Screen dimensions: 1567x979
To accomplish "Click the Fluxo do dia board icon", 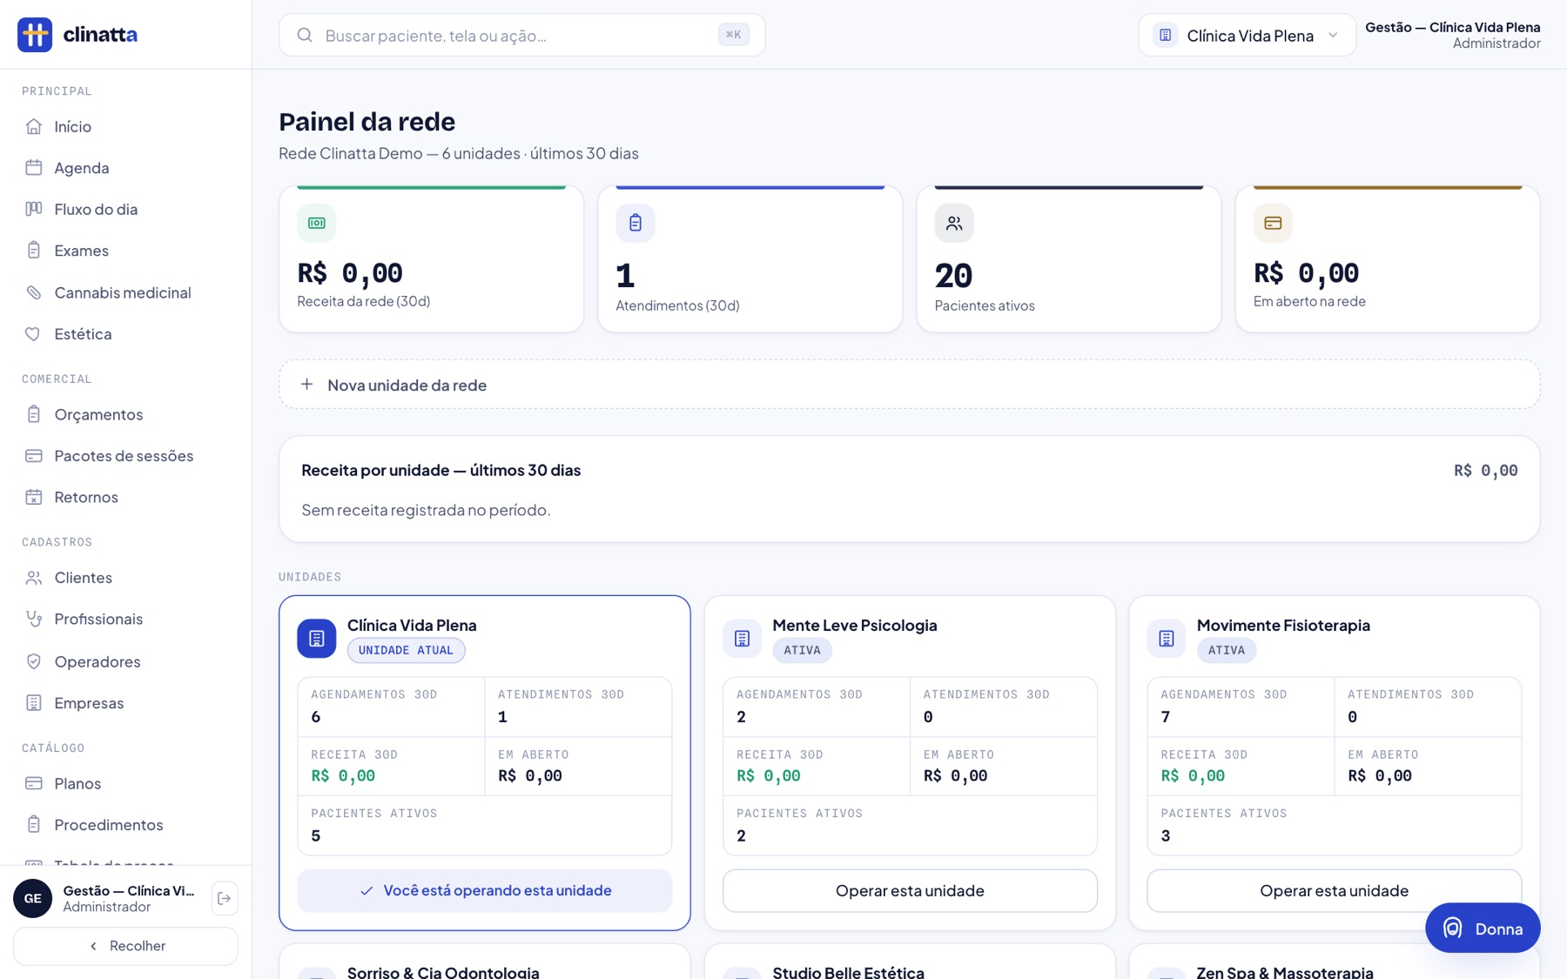I will coord(34,209).
